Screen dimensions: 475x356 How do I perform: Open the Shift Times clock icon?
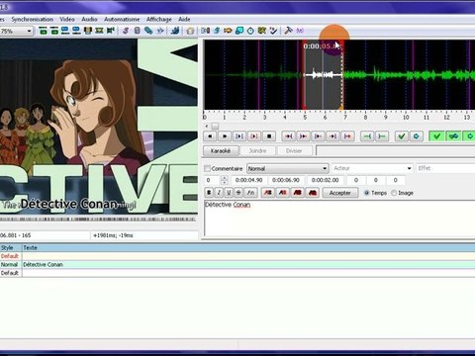[250, 31]
